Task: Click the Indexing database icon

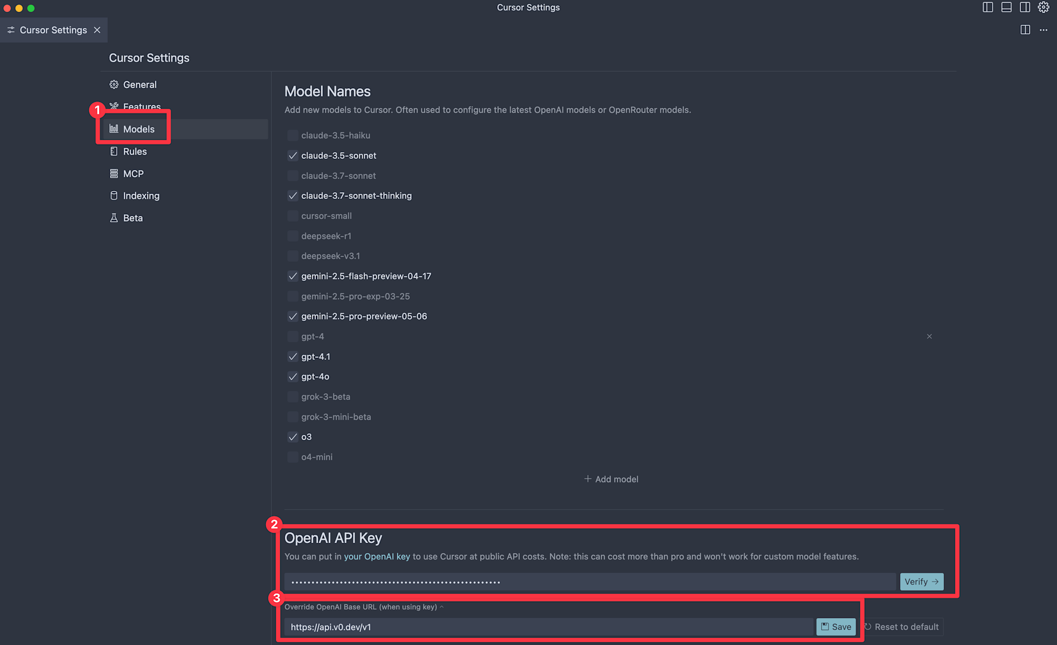Action: pos(114,196)
